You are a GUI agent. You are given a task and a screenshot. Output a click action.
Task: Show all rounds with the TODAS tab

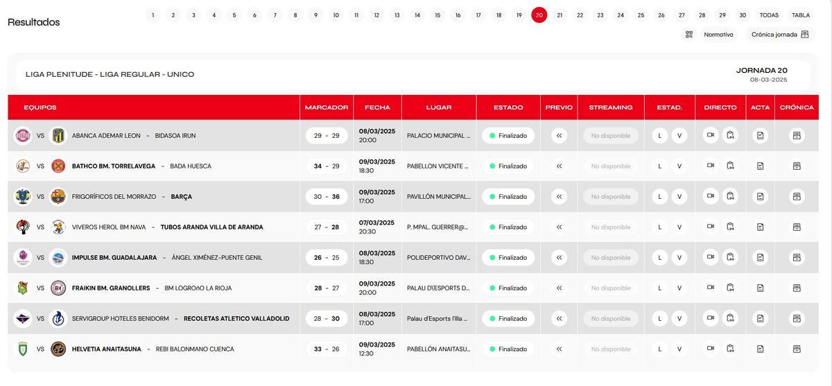click(769, 15)
